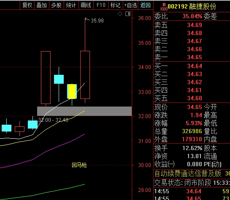Select the 涨跌 value 1.94

[x=196, y=115]
